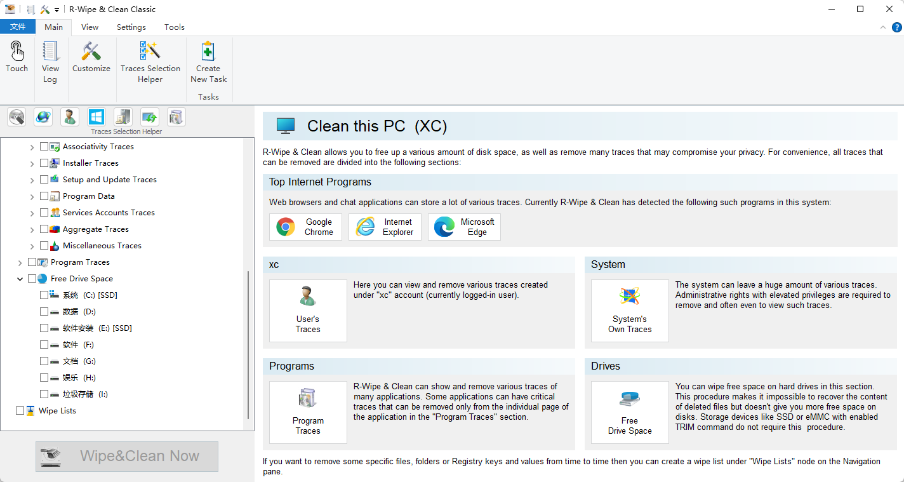Tick the 系统 (C:) [SSD] drive checkbox
The height and width of the screenshot is (482, 904).
click(x=44, y=295)
